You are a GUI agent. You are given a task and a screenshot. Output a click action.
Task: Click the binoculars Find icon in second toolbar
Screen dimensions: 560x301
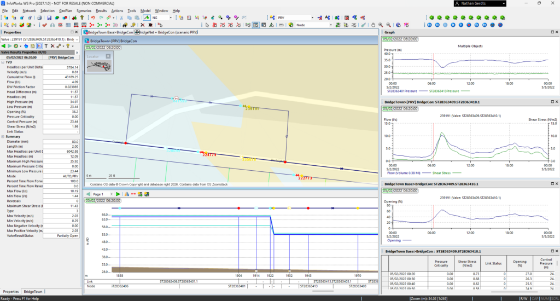[125, 25]
